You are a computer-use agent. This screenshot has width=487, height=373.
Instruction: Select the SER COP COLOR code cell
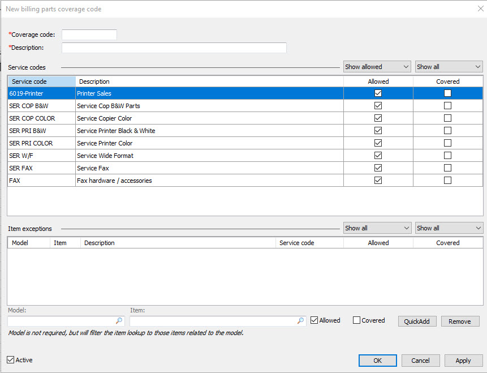tap(42, 118)
